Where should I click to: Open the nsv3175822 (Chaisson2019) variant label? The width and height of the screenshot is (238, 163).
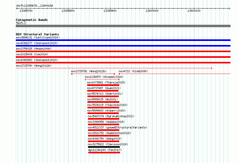pos(108,144)
